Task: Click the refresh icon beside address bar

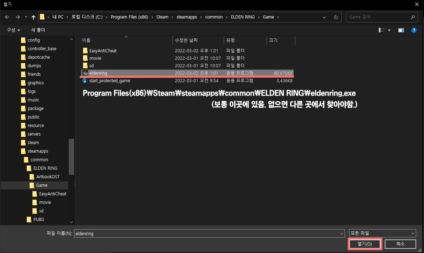Action: (x=336, y=17)
